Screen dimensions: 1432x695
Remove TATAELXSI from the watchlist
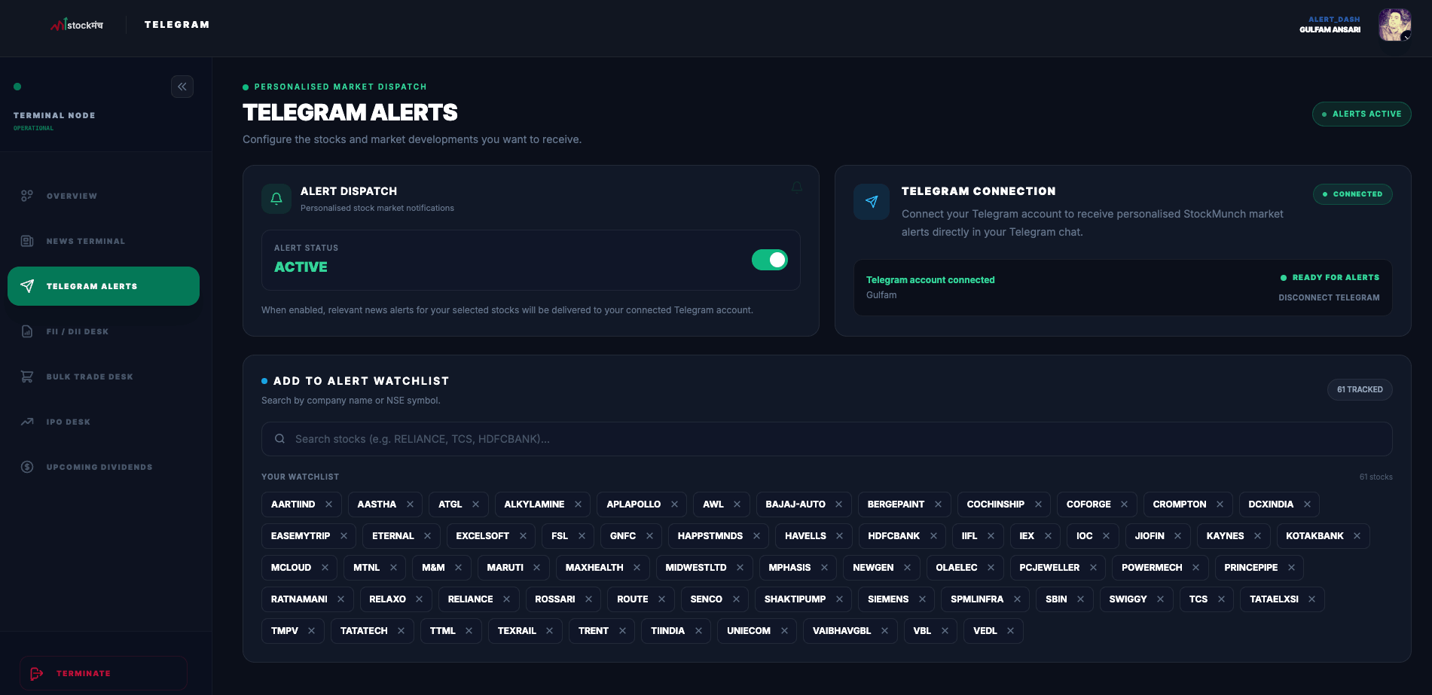coord(1311,599)
